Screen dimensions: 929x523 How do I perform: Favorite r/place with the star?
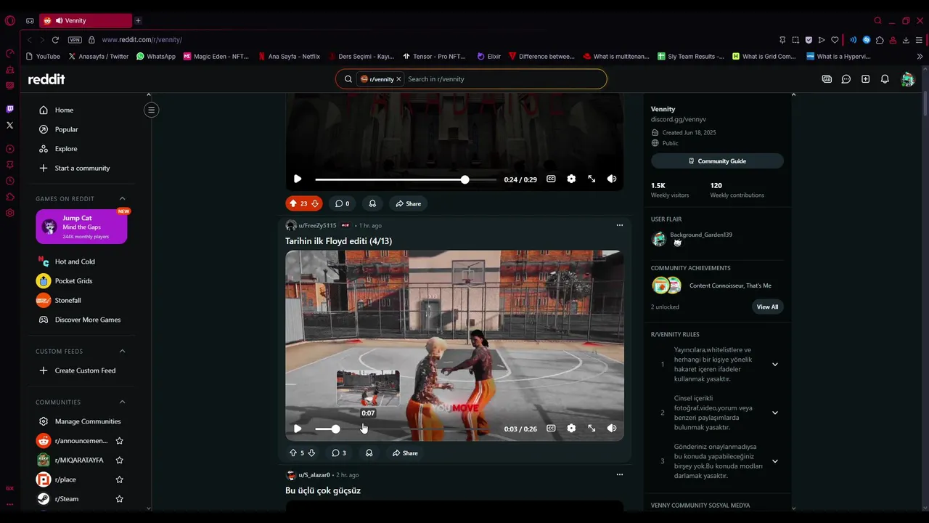120,479
